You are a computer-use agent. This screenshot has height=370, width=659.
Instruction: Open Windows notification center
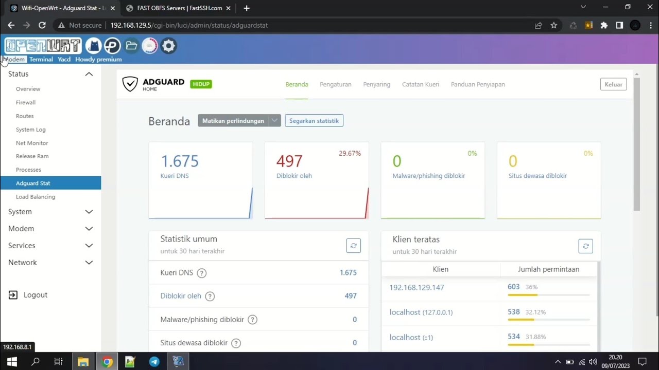click(x=642, y=362)
